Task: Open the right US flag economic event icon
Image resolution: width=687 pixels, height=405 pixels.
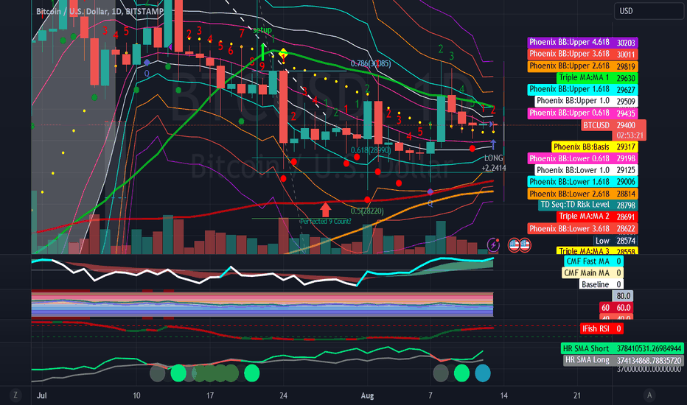Action: pos(525,244)
